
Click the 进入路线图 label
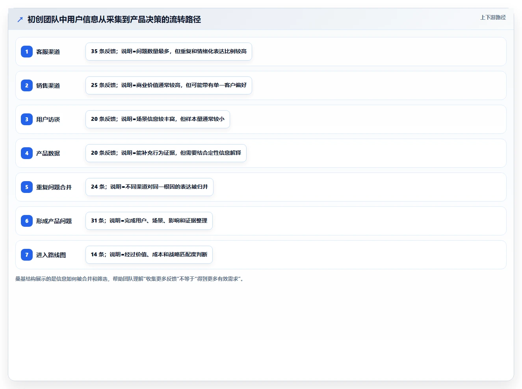click(51, 255)
